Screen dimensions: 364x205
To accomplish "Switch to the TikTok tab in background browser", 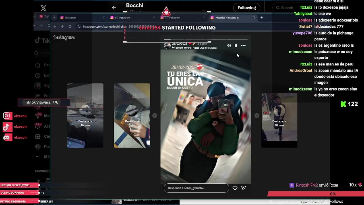I will [x=44, y=17].
